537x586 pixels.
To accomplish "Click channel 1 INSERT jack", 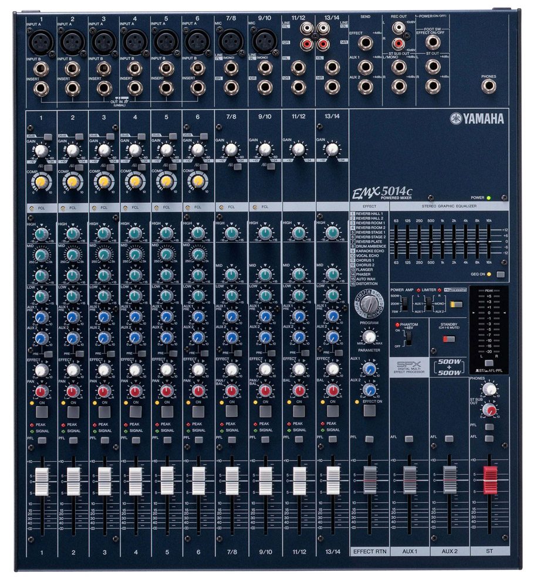I will 40,89.
